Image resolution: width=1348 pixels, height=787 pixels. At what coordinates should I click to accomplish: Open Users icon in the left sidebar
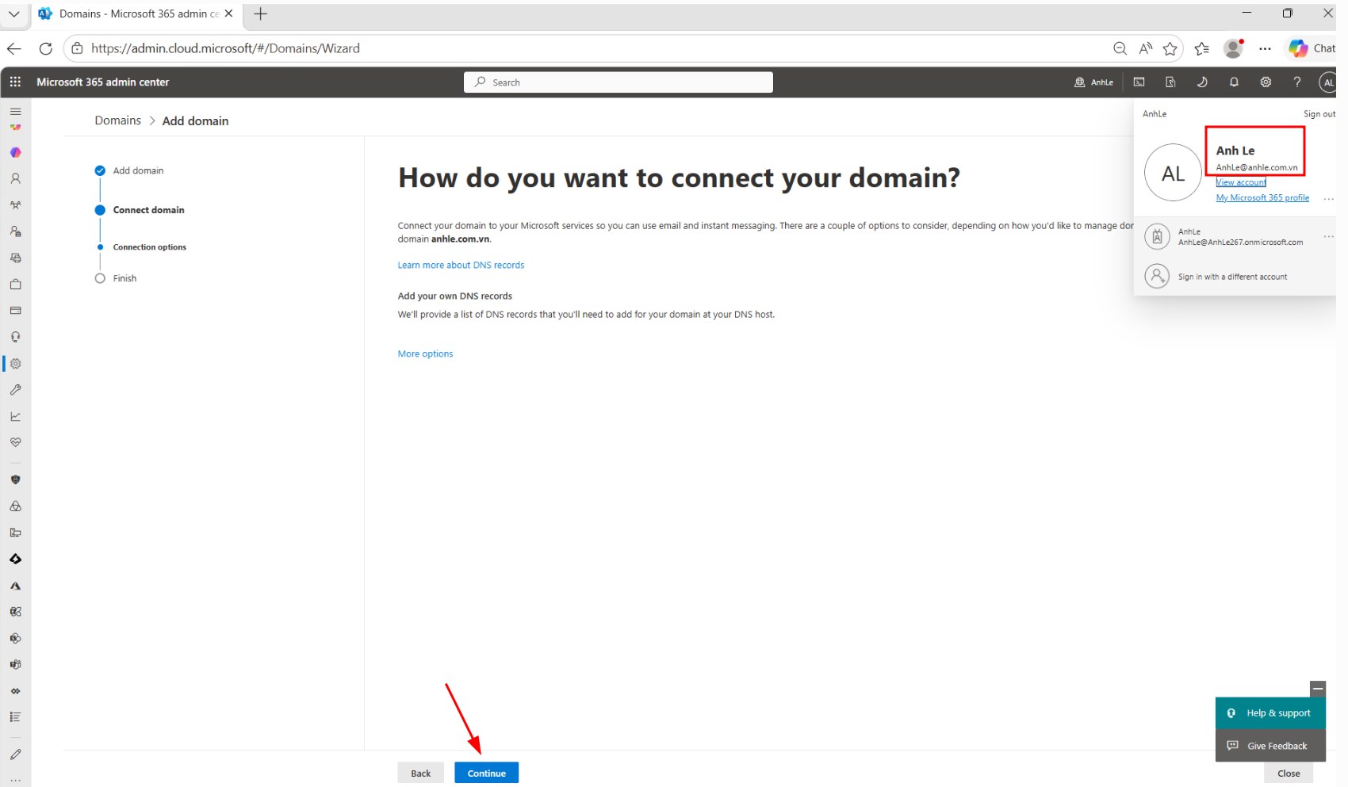click(x=15, y=178)
